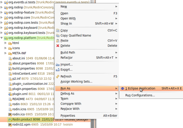Click the Refresh arrows icon

pyautogui.click(x=58, y=76)
